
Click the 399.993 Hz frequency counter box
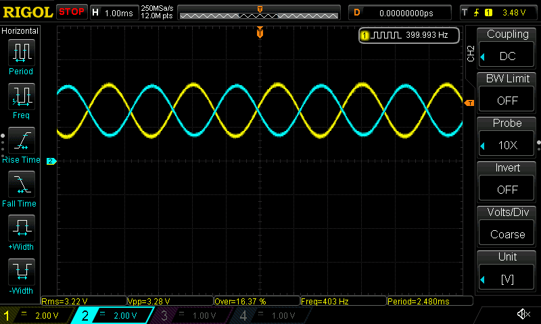pos(409,35)
